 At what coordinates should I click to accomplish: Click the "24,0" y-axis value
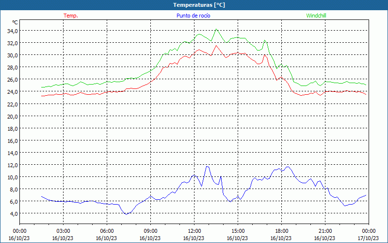tap(13, 92)
